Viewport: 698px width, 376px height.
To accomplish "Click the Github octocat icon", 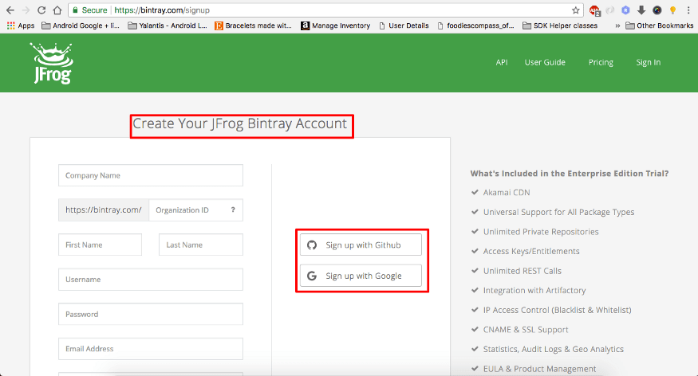I will pyautogui.click(x=312, y=245).
